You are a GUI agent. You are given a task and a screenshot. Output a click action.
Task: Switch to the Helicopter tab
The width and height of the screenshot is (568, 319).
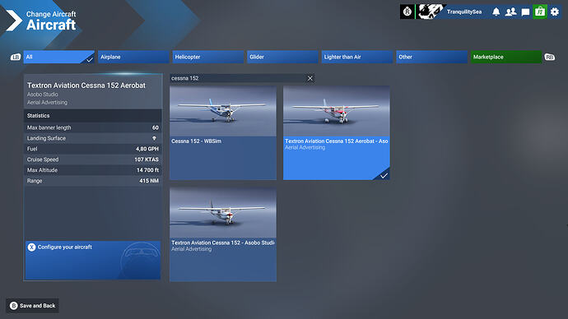click(208, 57)
